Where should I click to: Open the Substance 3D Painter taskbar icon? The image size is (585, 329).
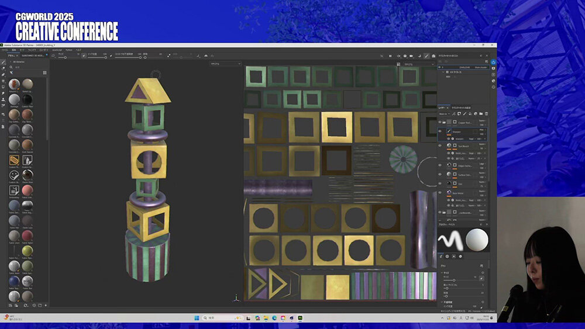click(300, 318)
